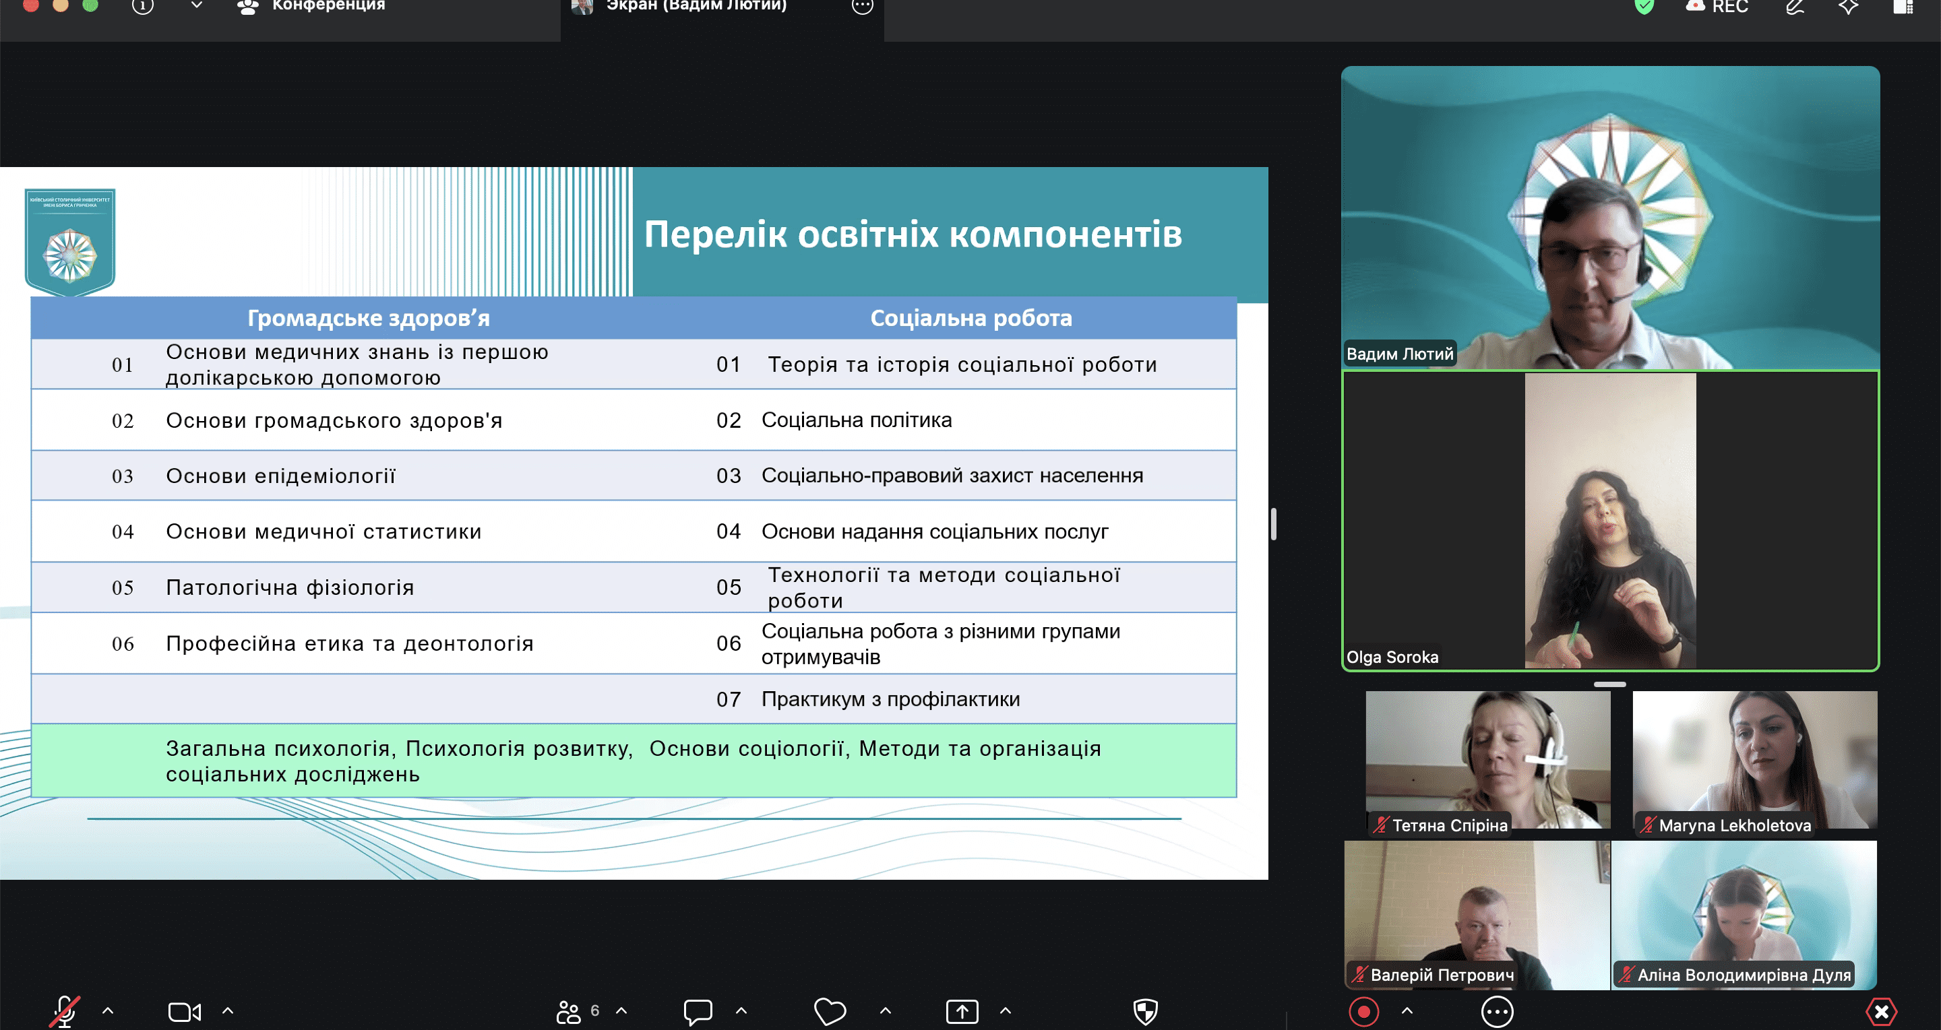Click the Соціальна робота column header
Screen dimensions: 1941x1030
click(970, 318)
